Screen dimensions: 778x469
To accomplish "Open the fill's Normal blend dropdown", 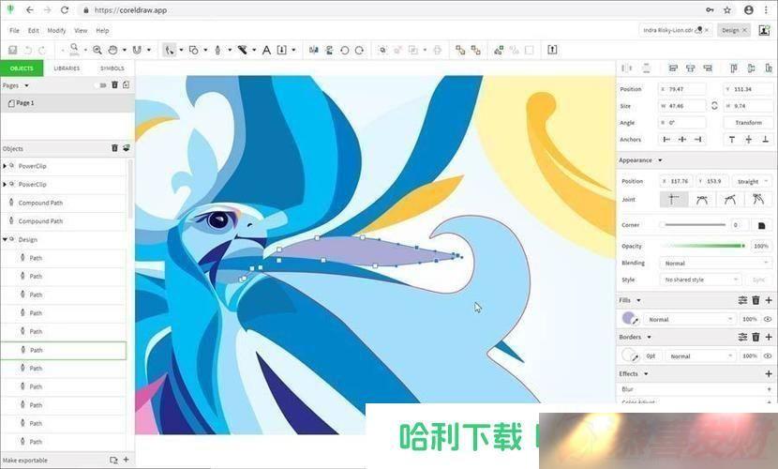I will (x=689, y=319).
